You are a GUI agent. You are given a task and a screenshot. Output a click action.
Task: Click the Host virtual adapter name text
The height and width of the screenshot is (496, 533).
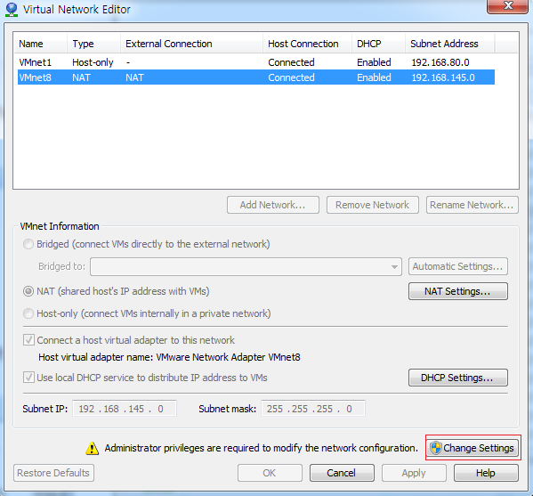tap(169, 357)
